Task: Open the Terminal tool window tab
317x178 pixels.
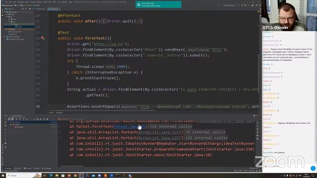Action: pyautogui.click(x=28, y=168)
